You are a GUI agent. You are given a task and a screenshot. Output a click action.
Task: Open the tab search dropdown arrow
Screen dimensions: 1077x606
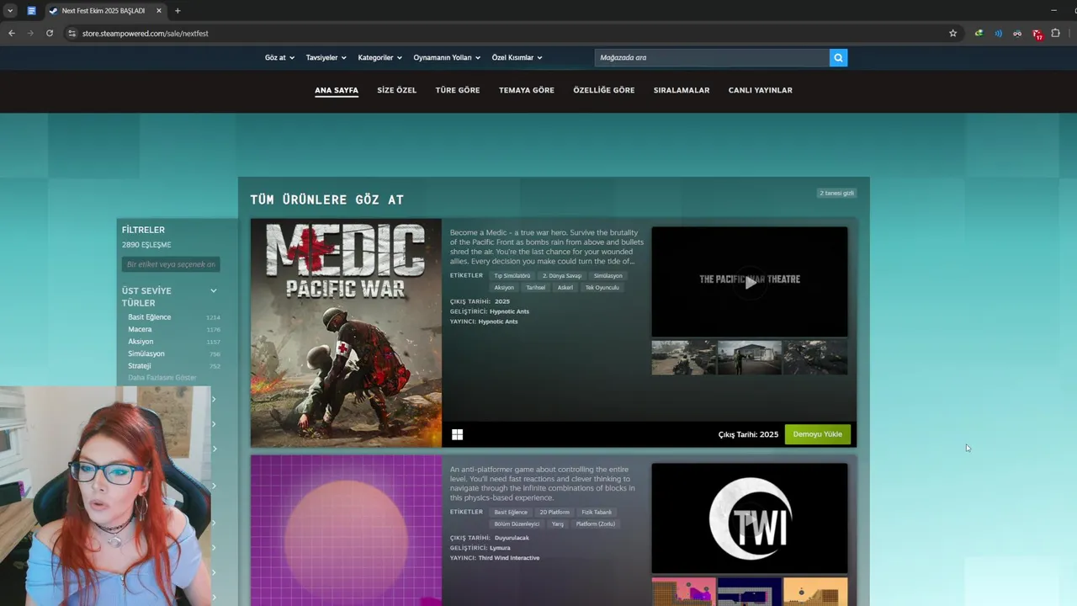point(10,11)
